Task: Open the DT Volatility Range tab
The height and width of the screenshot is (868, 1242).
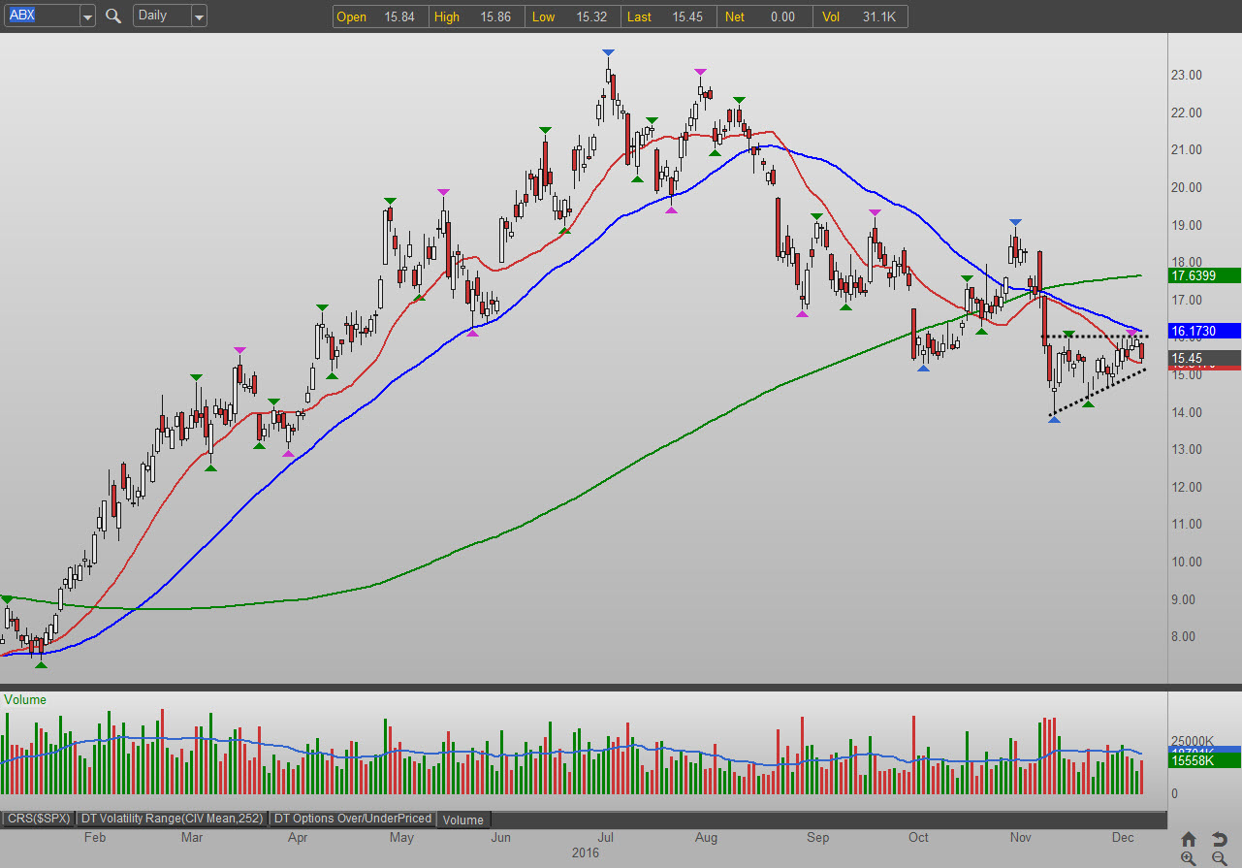Action: point(172,819)
